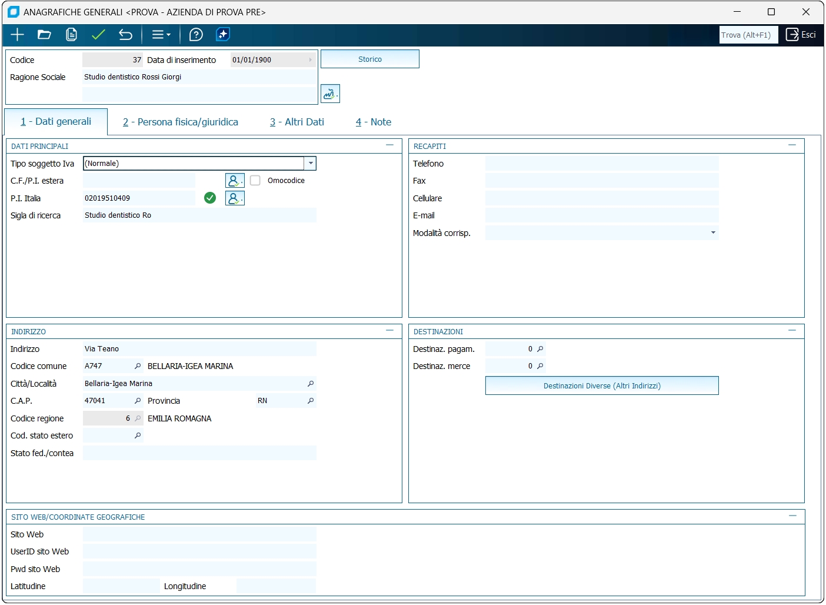Expand the Modalità corrisp. dropdown
This screenshot has width=826, height=605.
click(713, 233)
